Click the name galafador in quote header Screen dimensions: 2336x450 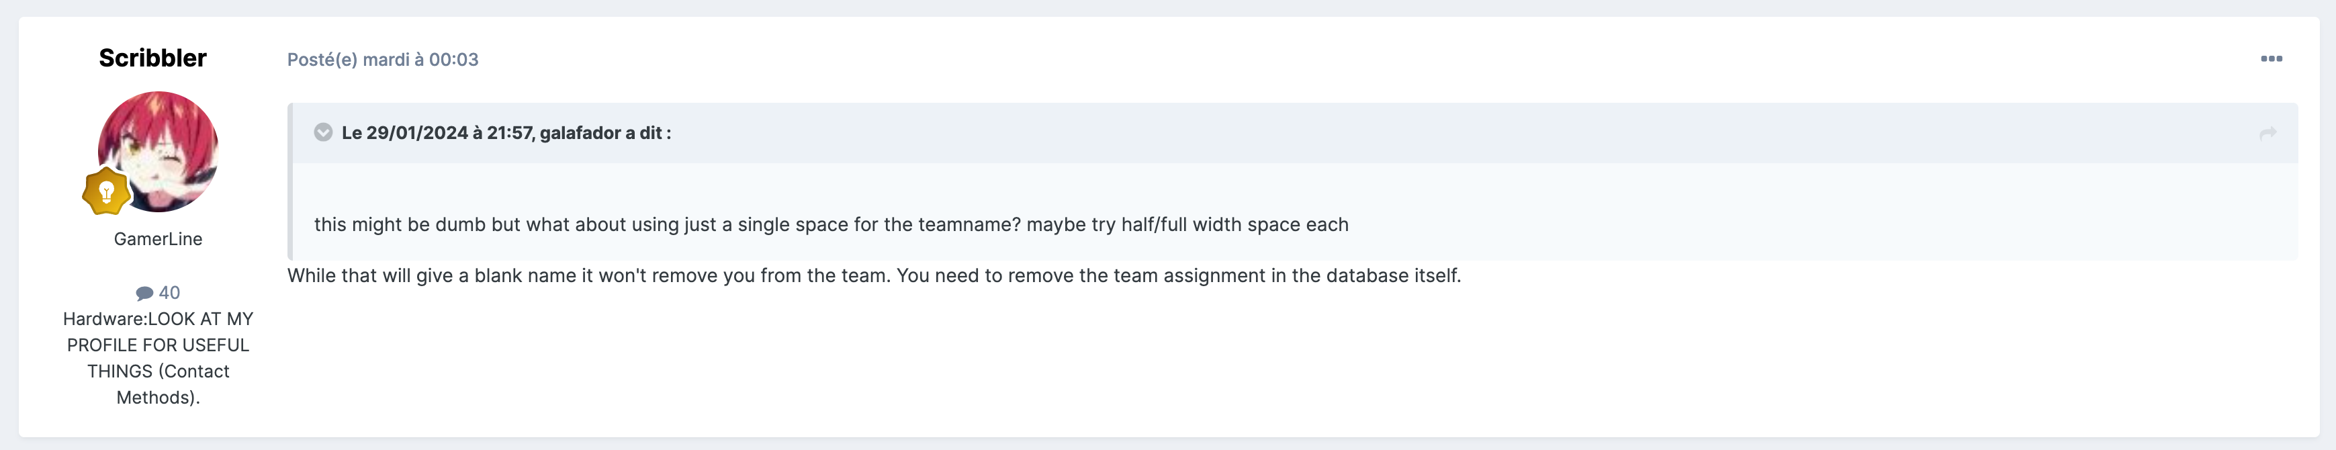580,134
